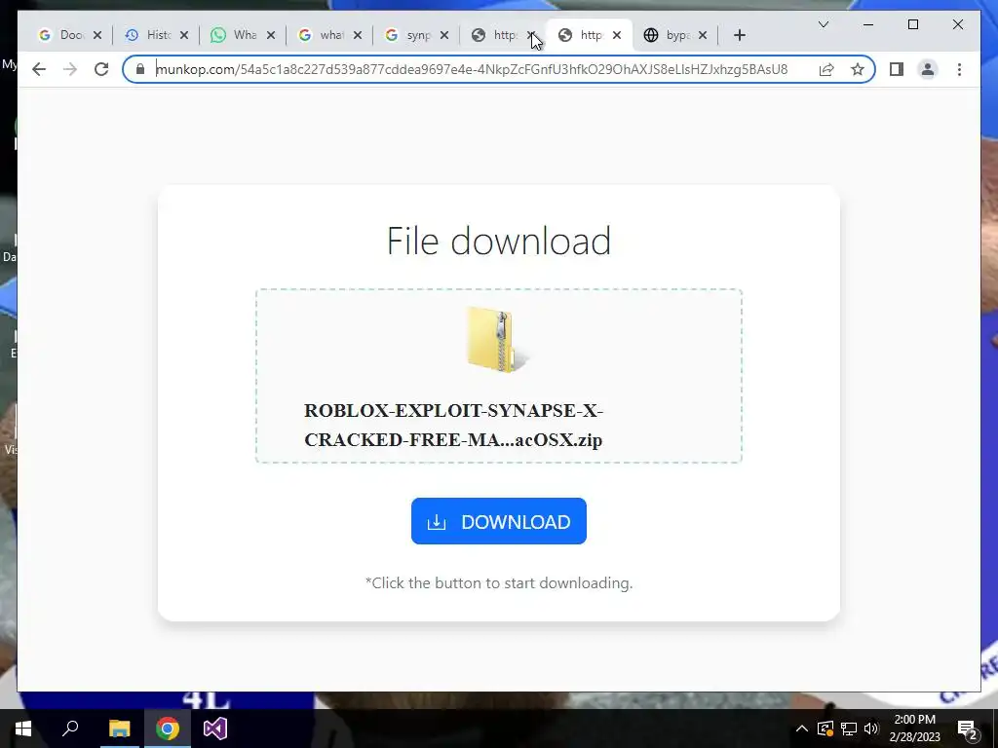Image resolution: width=998 pixels, height=748 pixels.
Task: Toggle the Chrome side panel
Action: [x=897, y=69]
